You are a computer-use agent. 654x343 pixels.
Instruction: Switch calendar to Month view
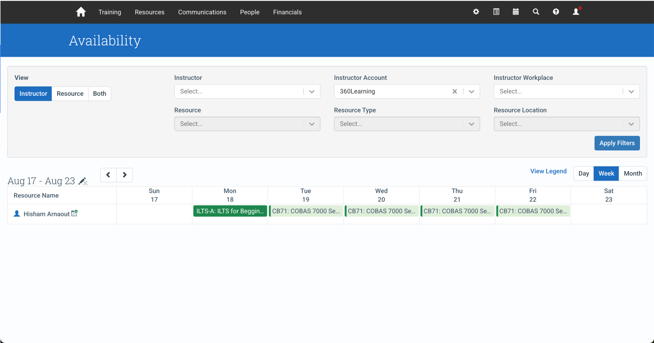pos(633,173)
